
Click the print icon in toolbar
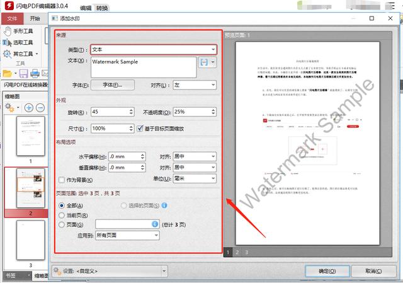click(35, 74)
